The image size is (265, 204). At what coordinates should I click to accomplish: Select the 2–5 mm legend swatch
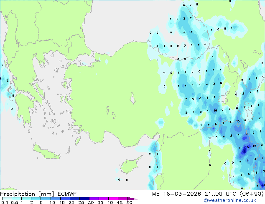[x=36, y=199]
